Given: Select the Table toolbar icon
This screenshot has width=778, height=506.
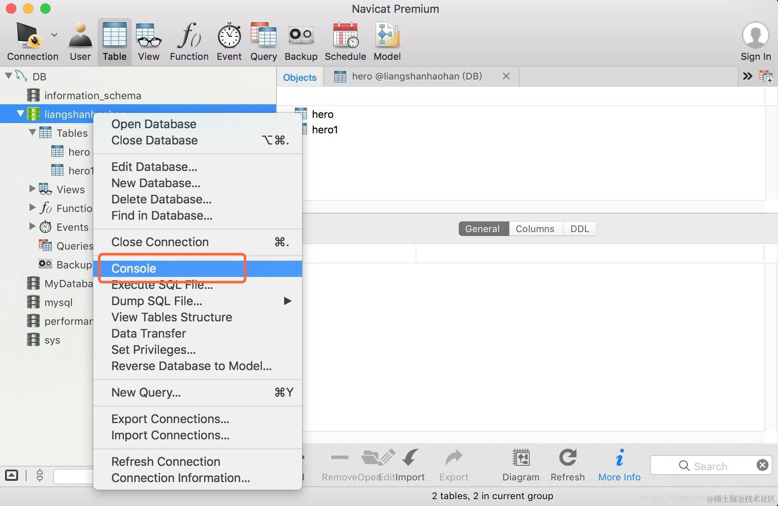Looking at the screenshot, I should [114, 41].
